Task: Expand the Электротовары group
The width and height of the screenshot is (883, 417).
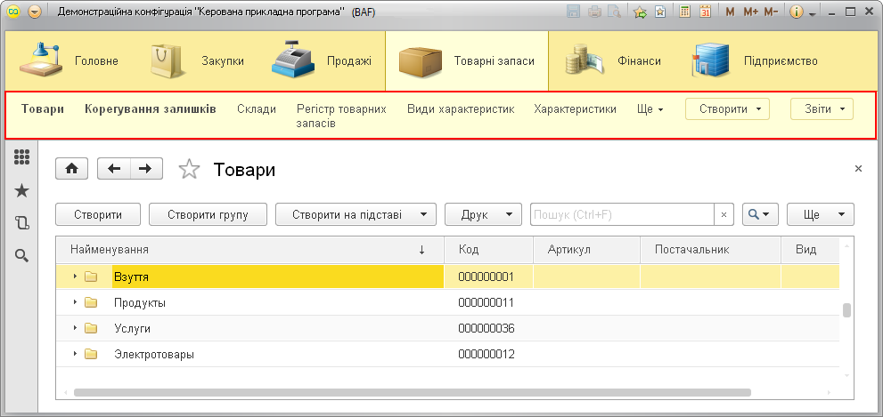Action: tap(75, 354)
